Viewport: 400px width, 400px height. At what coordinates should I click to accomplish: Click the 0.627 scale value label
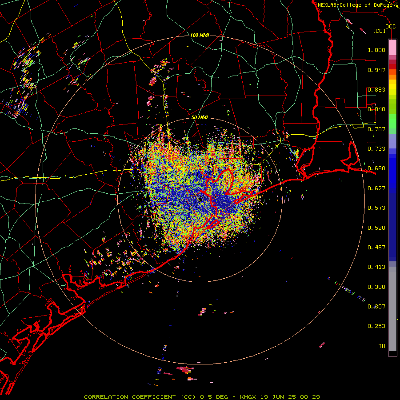[376, 188]
